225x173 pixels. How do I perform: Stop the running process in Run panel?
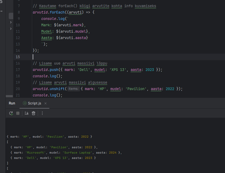pyautogui.click(x=18, y=113)
